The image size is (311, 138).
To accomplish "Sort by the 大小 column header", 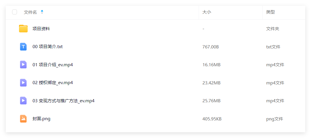I will point(207,12).
